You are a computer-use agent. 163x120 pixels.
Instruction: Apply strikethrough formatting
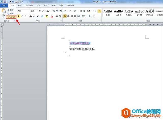pyautogui.click(x=31, y=16)
